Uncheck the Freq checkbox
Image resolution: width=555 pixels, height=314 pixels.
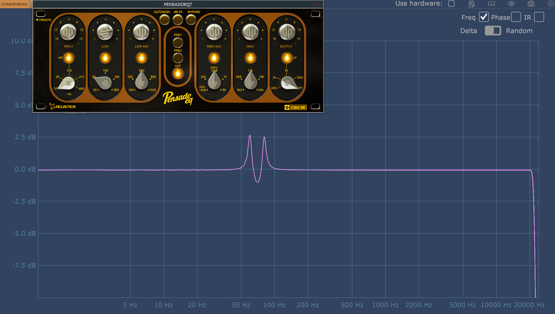[484, 17]
